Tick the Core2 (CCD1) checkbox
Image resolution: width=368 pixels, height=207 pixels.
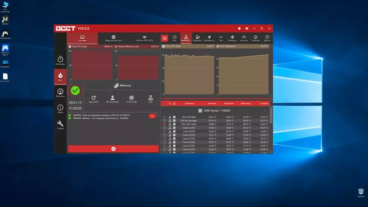click(x=165, y=135)
